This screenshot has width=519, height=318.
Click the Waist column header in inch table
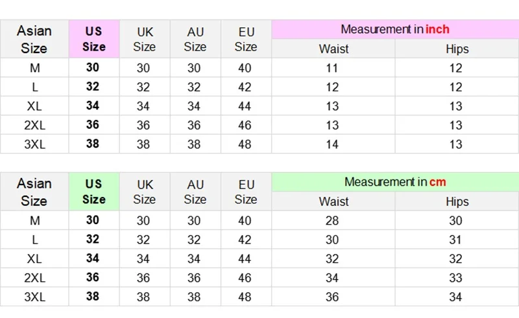pos(333,49)
